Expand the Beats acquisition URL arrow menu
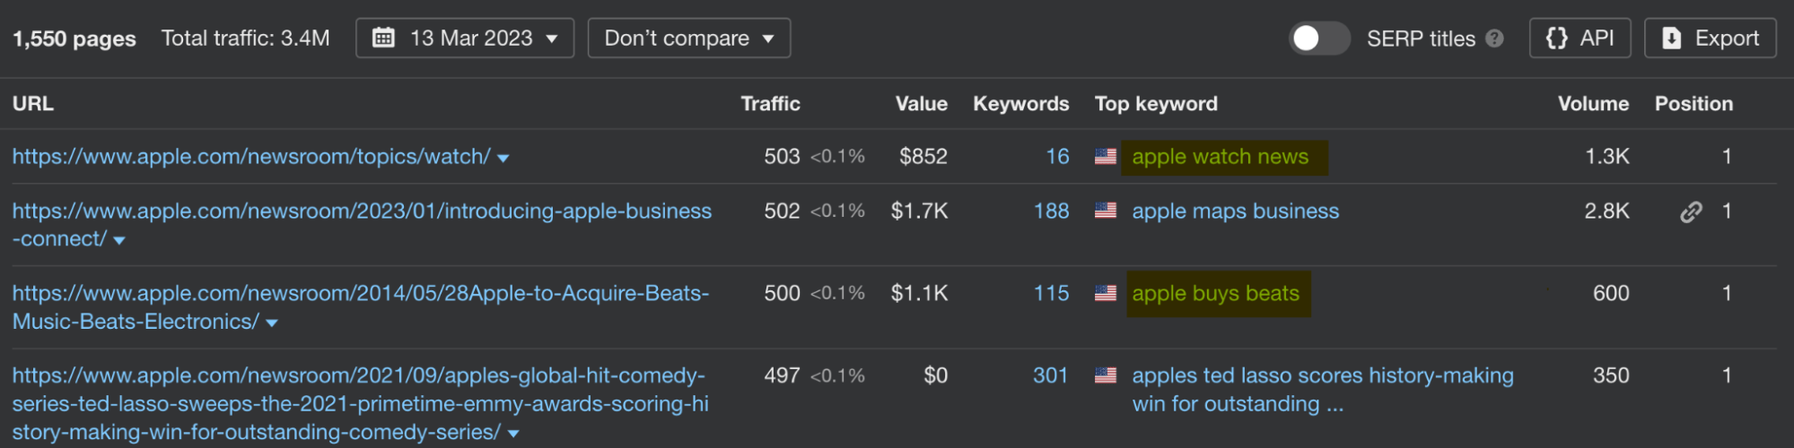 pyautogui.click(x=272, y=323)
